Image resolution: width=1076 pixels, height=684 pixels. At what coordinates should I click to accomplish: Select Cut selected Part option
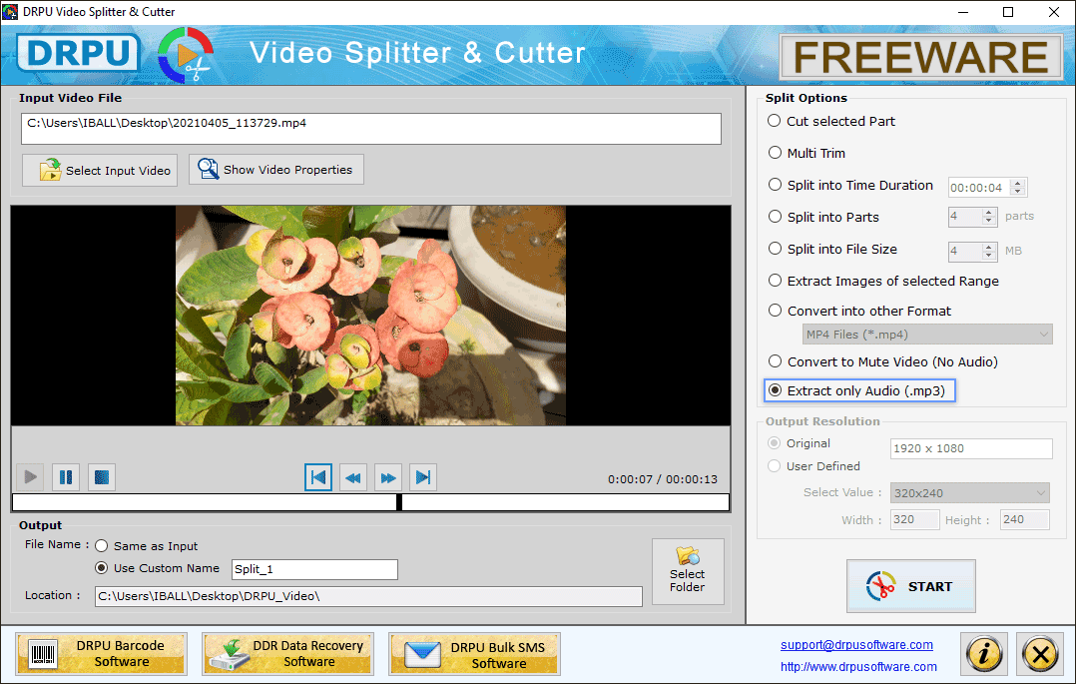point(775,121)
